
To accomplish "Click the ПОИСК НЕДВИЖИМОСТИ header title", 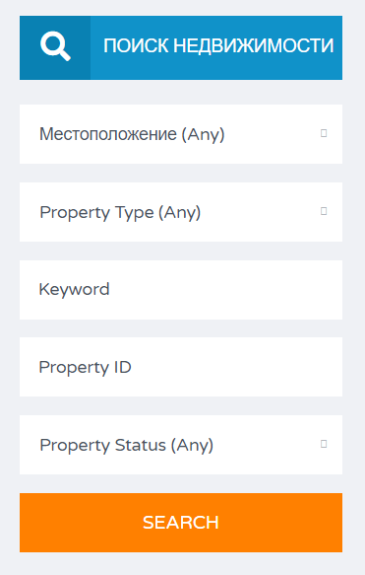I will (x=218, y=46).
